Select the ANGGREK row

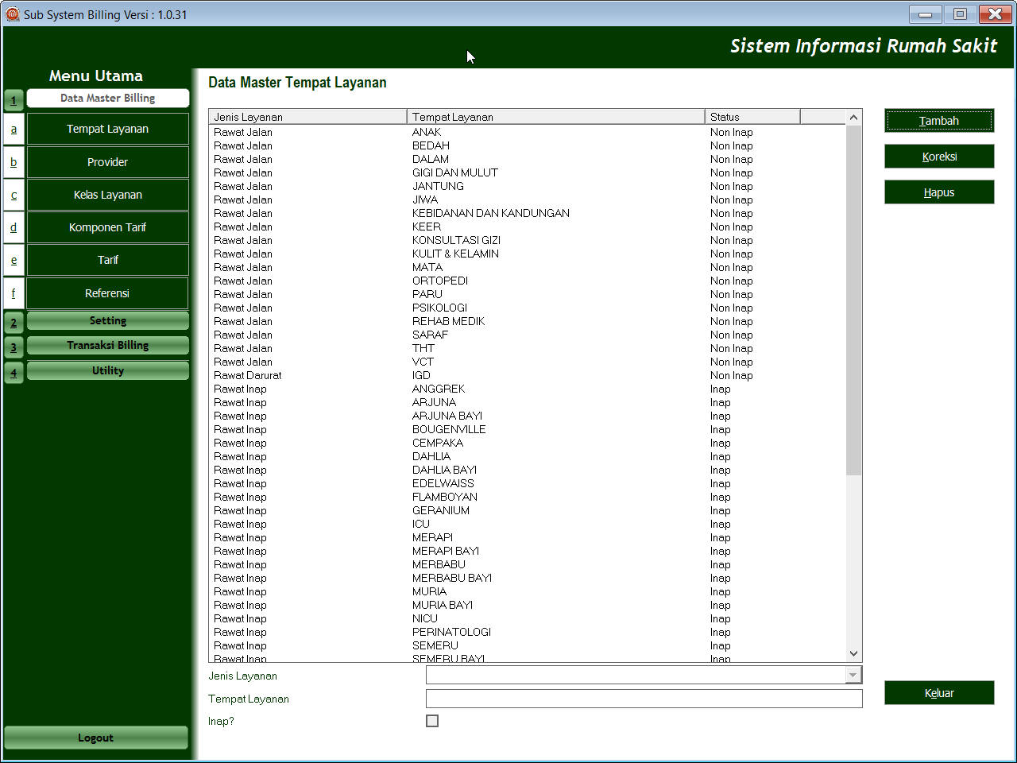click(528, 389)
